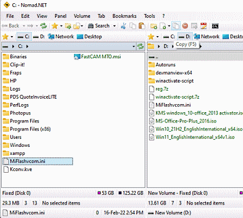Open the Edit menu
This screenshot has width=243, height=218.
point(25,16)
